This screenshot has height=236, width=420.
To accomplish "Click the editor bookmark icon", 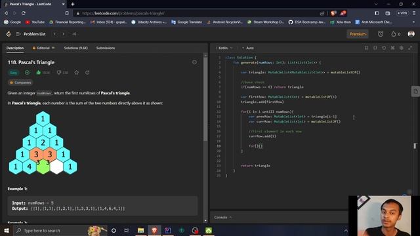I will (366, 48).
